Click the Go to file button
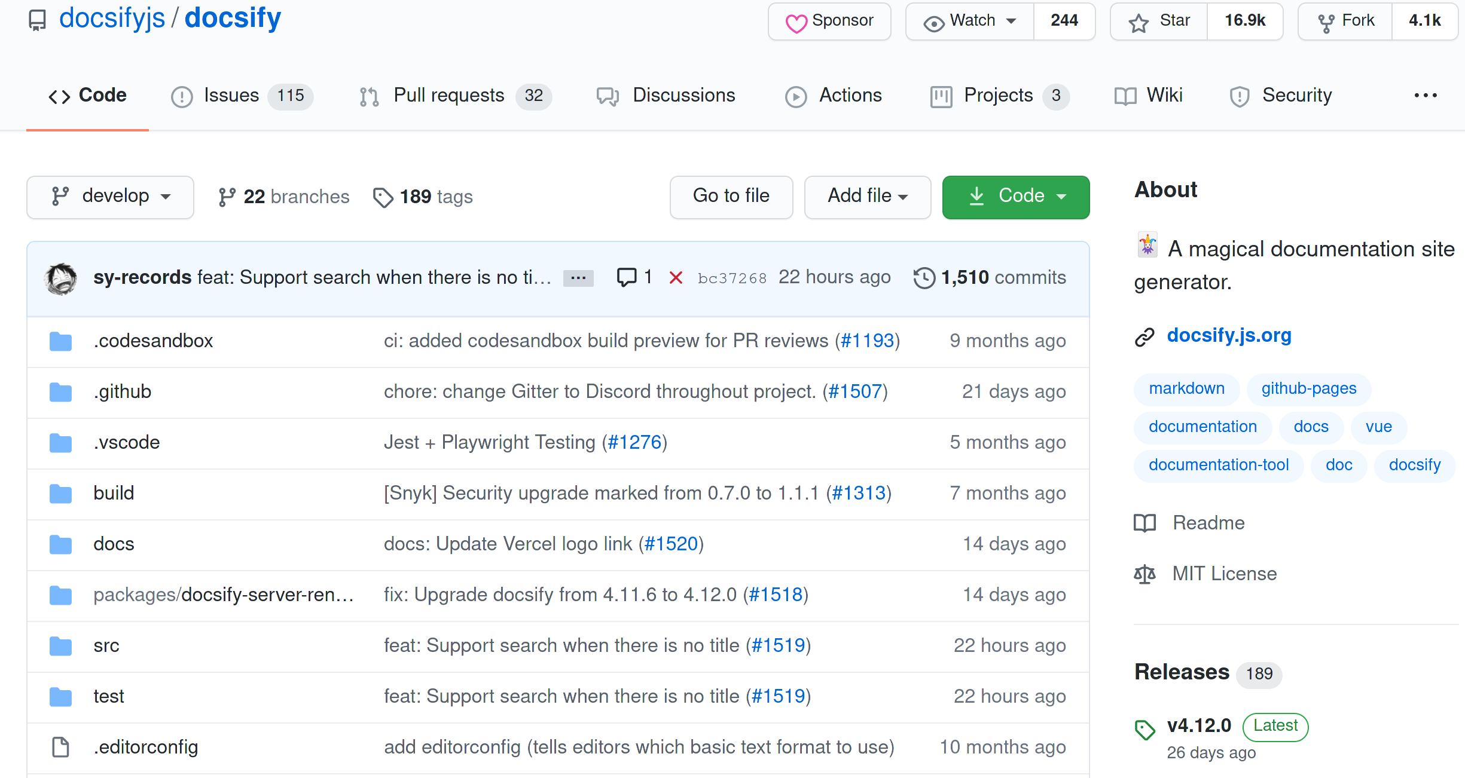Screen dimensions: 1465x778 point(731,197)
